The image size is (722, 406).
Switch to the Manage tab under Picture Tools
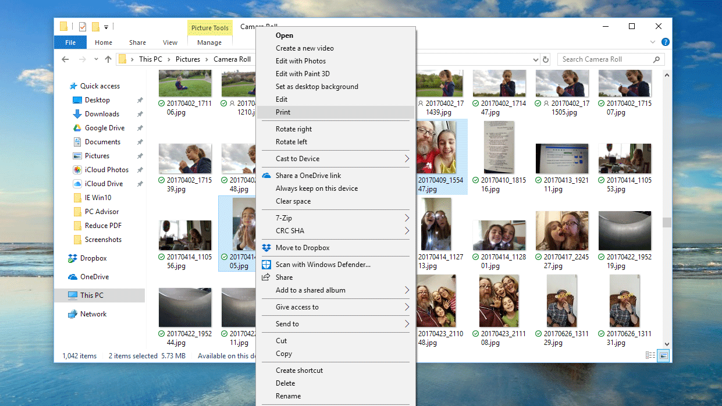pos(209,42)
